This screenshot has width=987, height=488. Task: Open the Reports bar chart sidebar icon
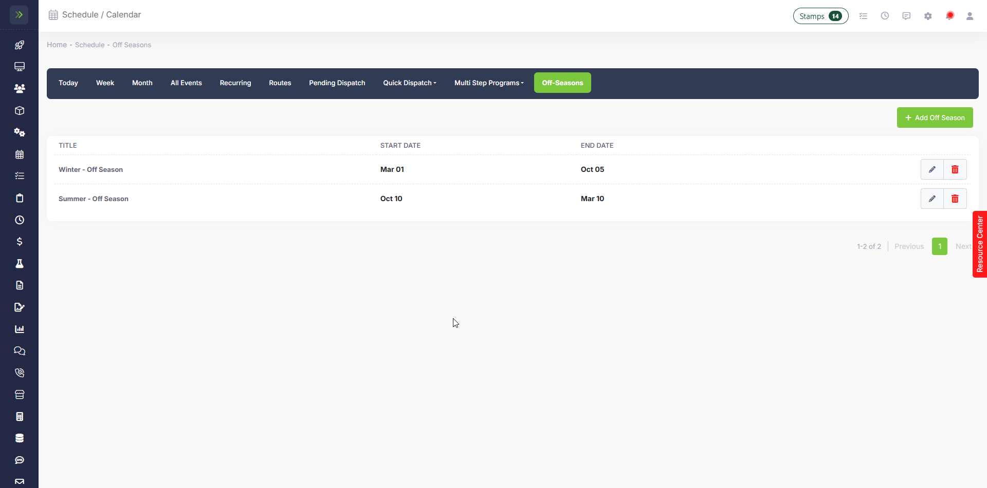20,329
